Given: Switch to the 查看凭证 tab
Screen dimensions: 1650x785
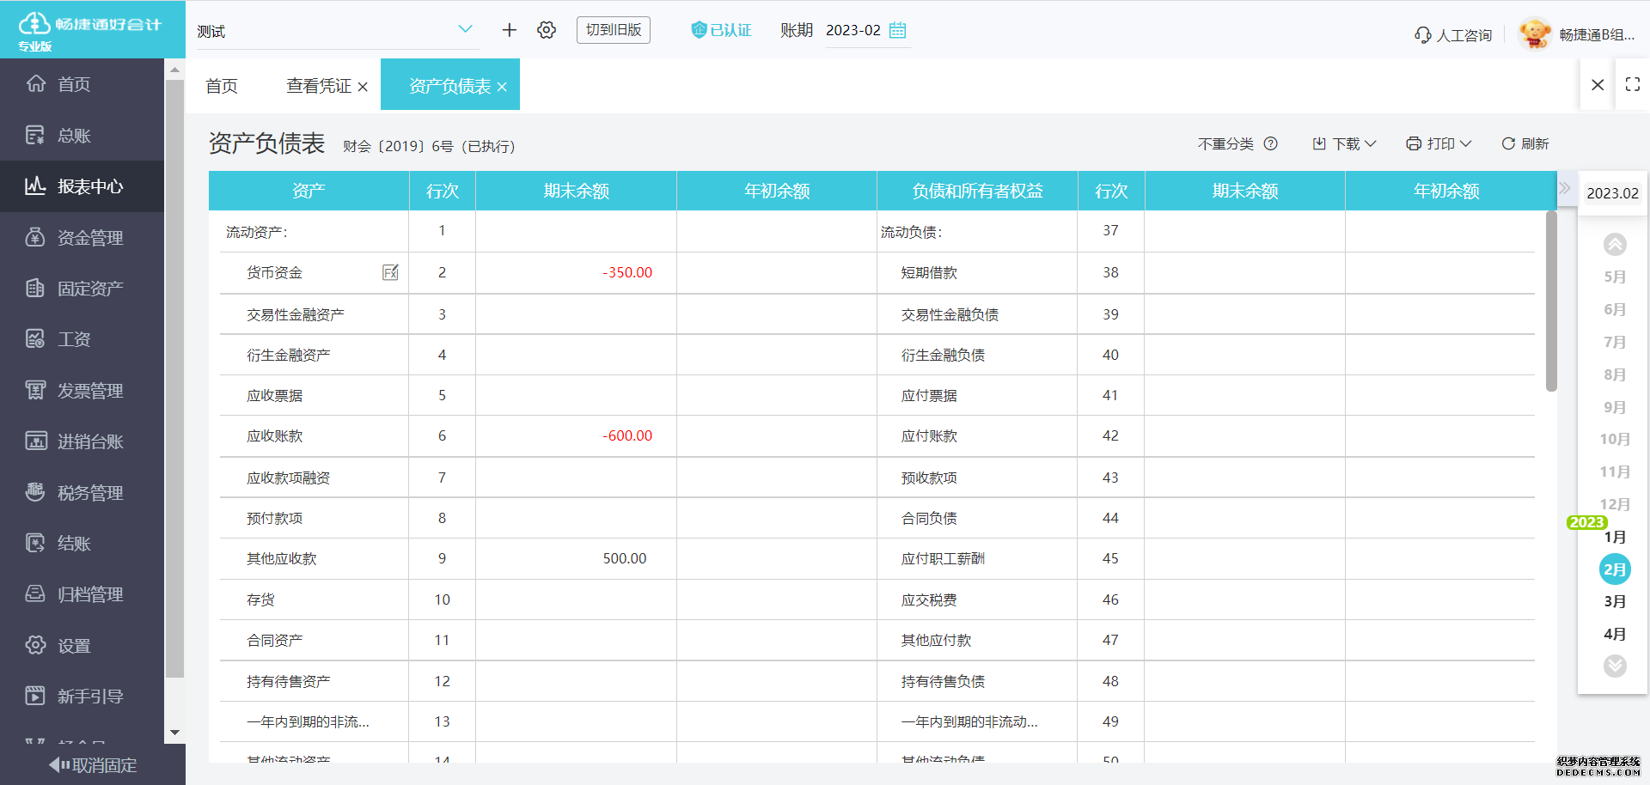Looking at the screenshot, I should [x=318, y=85].
